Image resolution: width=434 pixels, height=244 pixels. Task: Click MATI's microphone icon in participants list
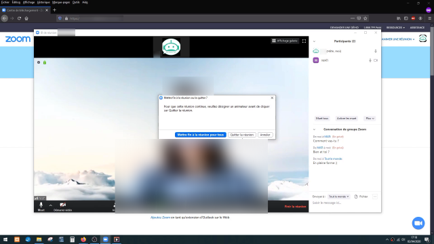[370, 60]
